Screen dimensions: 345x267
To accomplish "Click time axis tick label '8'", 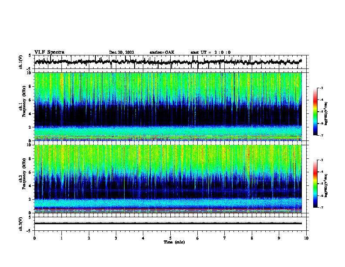I will pos(252,238).
